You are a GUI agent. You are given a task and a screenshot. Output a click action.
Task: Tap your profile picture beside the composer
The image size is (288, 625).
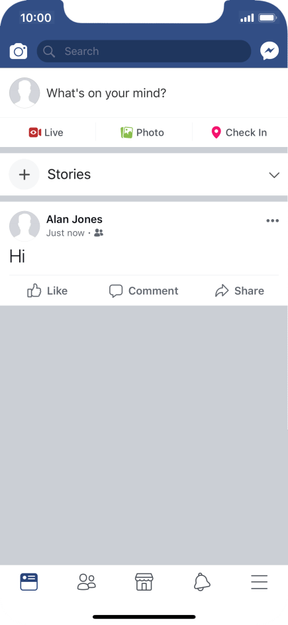click(x=24, y=93)
